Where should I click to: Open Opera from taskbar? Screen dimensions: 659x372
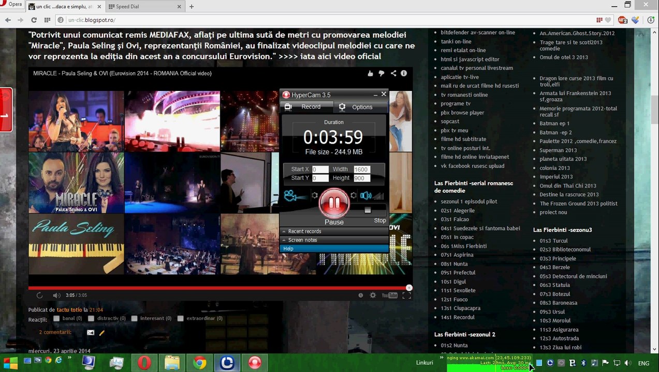coord(144,363)
